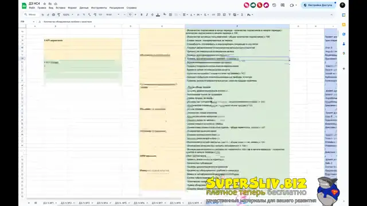Open the Справка menu
The image size is (367, 206).
click(x=131, y=7)
